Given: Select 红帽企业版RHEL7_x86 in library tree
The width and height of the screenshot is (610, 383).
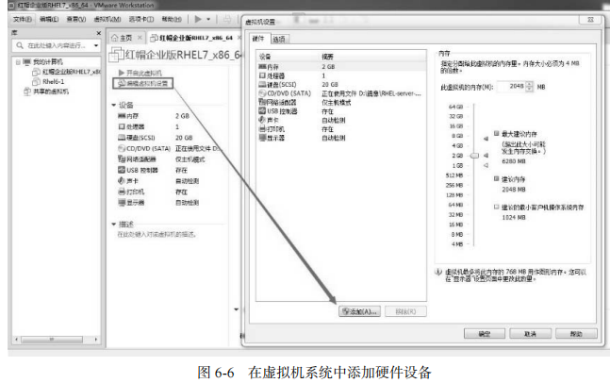Looking at the screenshot, I should [72, 72].
